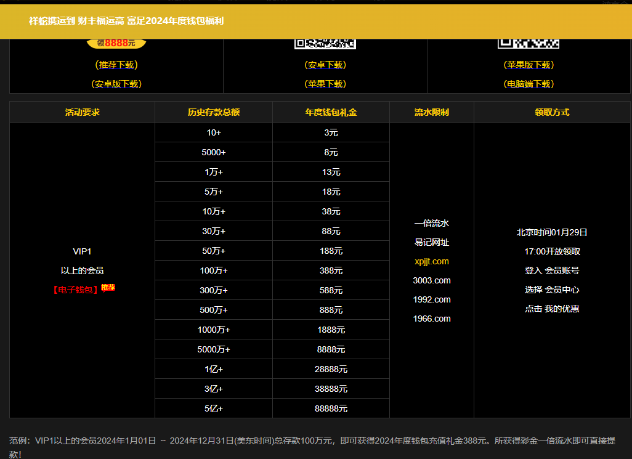Visit the xpjjt.com address link
This screenshot has width=632, height=459.
click(432, 261)
